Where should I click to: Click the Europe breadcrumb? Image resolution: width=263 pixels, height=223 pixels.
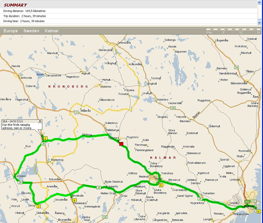click(11, 31)
